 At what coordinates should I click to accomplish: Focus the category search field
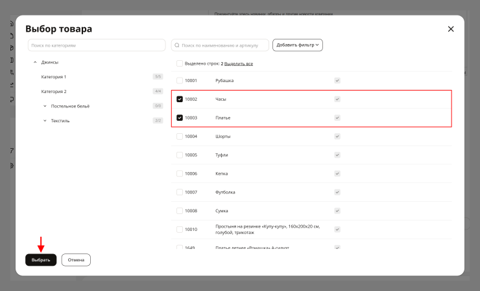(x=97, y=45)
